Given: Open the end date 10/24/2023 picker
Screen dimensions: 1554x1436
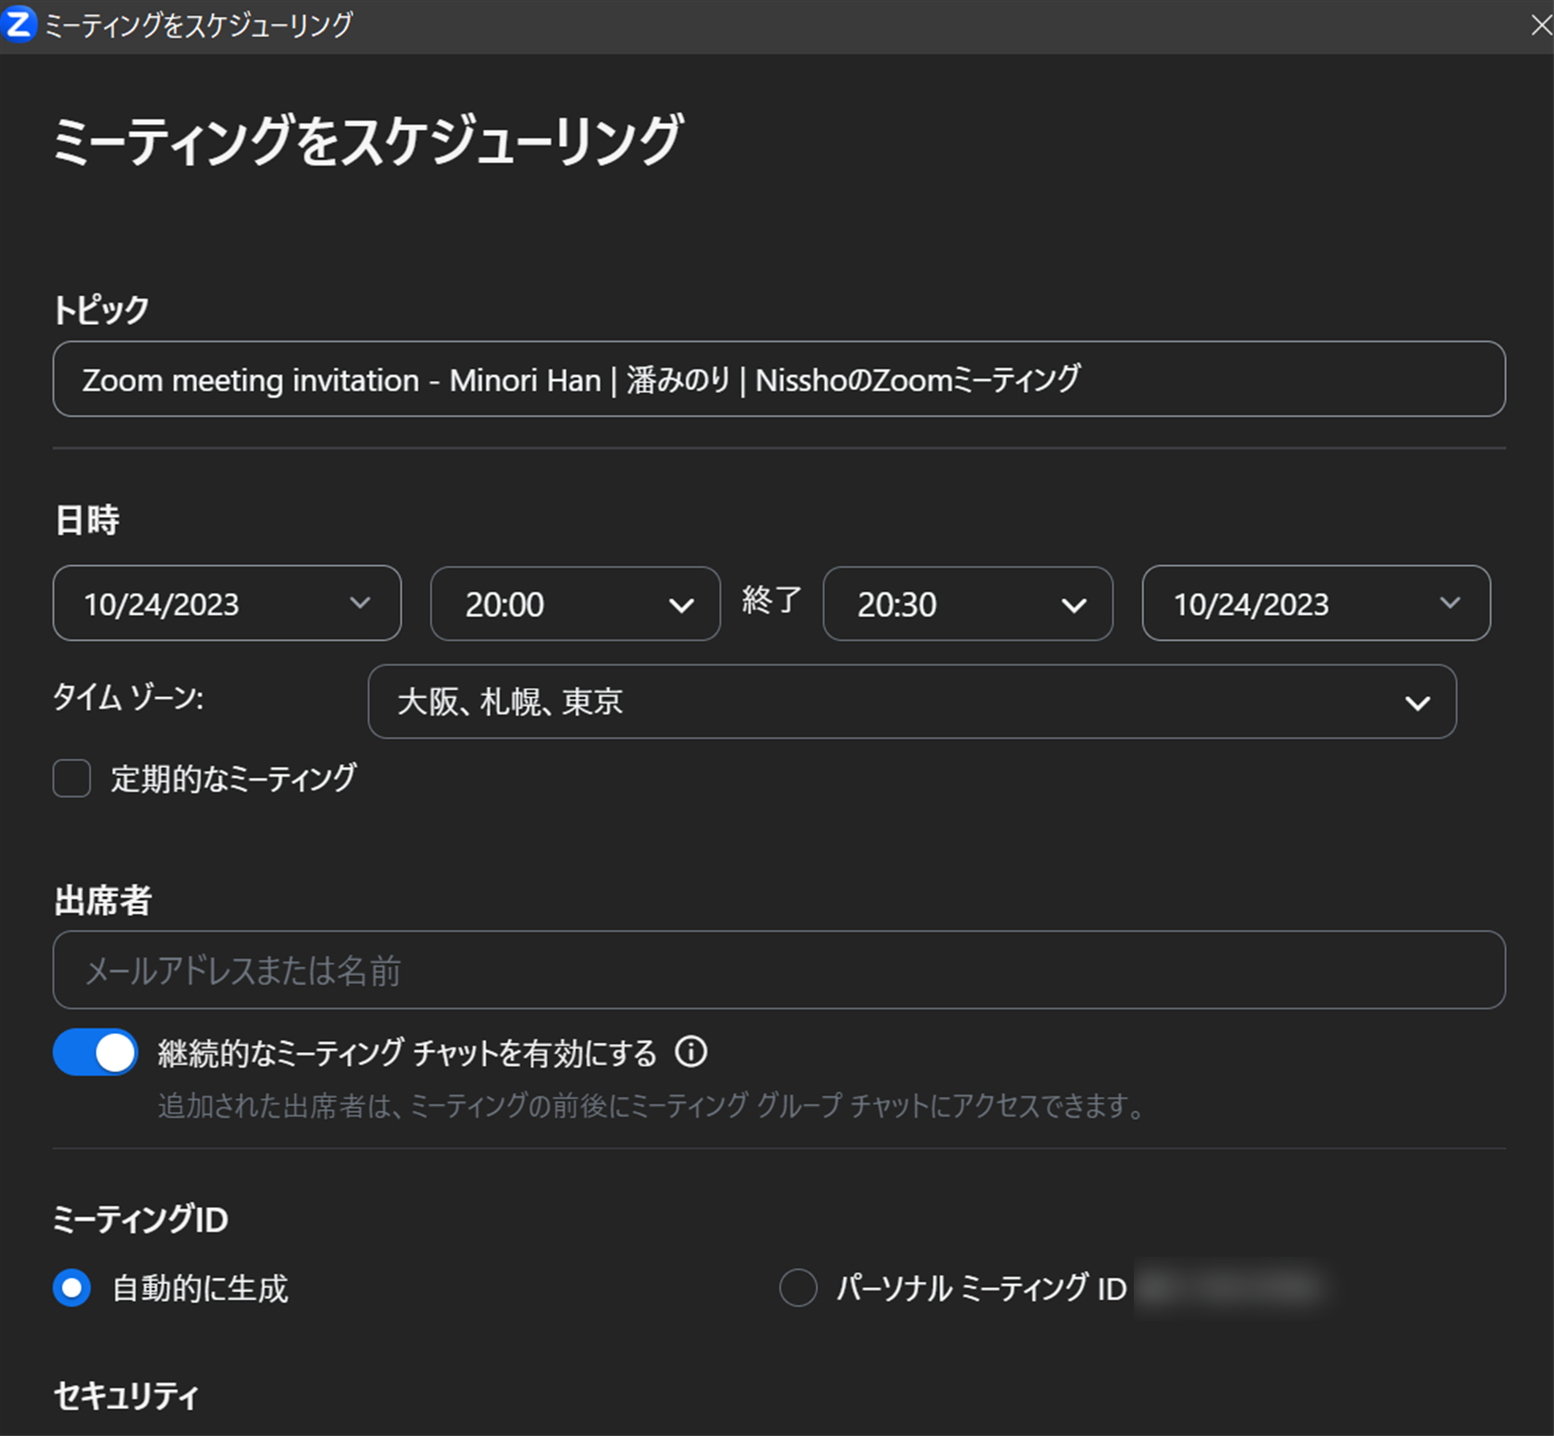Looking at the screenshot, I should point(1316,603).
